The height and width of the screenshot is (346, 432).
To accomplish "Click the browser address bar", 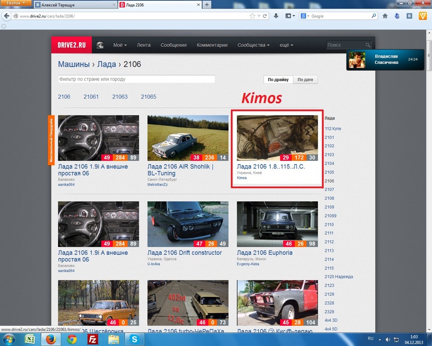I will pyautogui.click(x=133, y=16).
